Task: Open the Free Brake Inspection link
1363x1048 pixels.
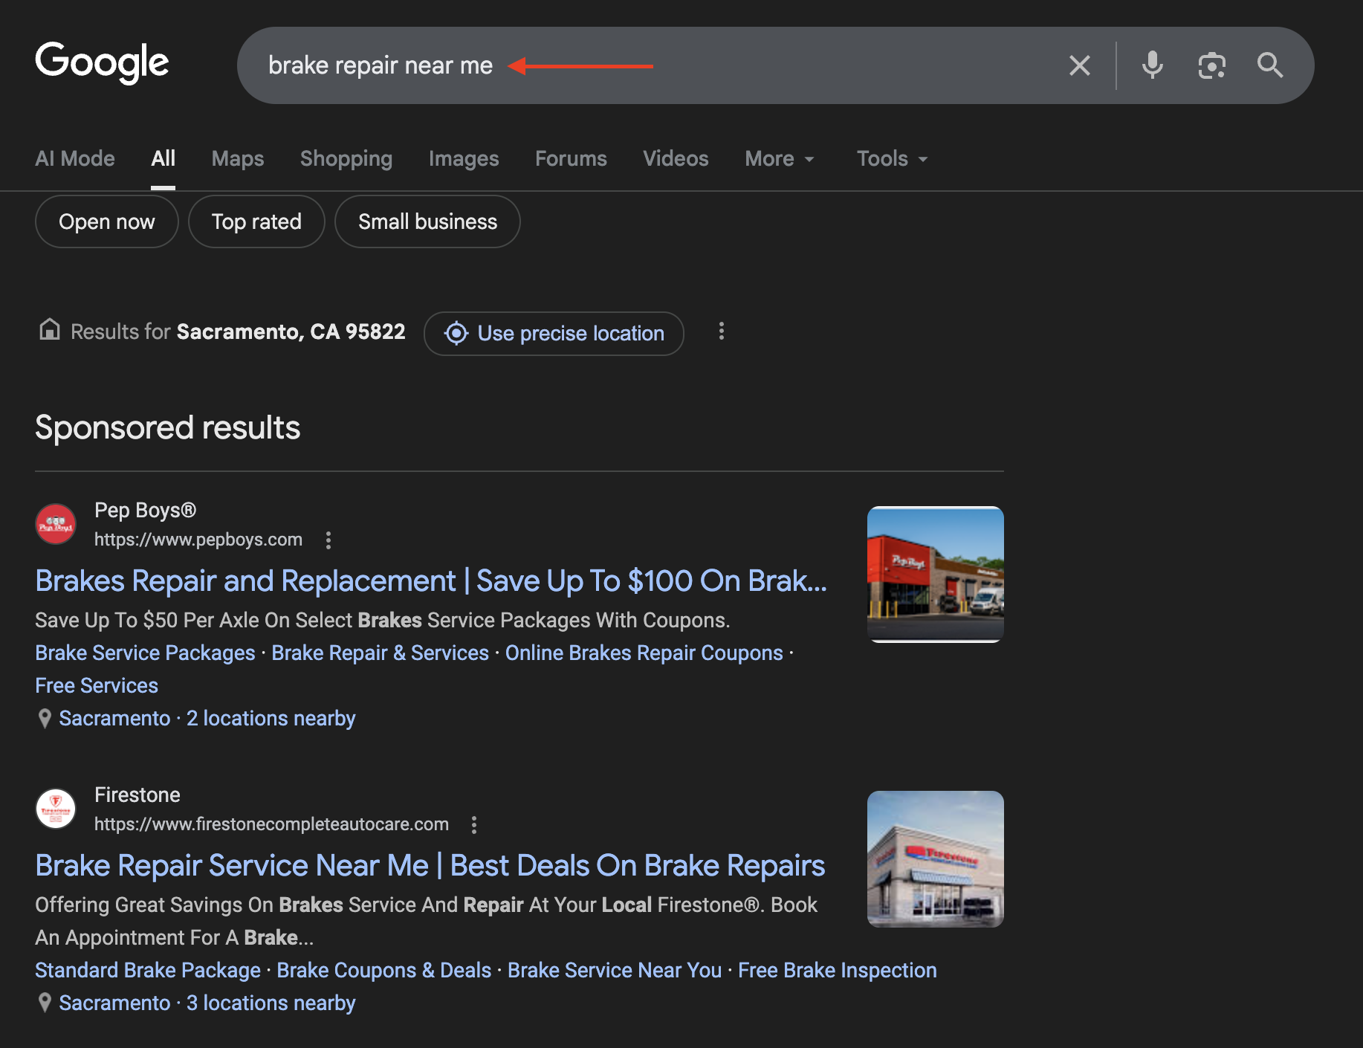Action: [x=837, y=970]
